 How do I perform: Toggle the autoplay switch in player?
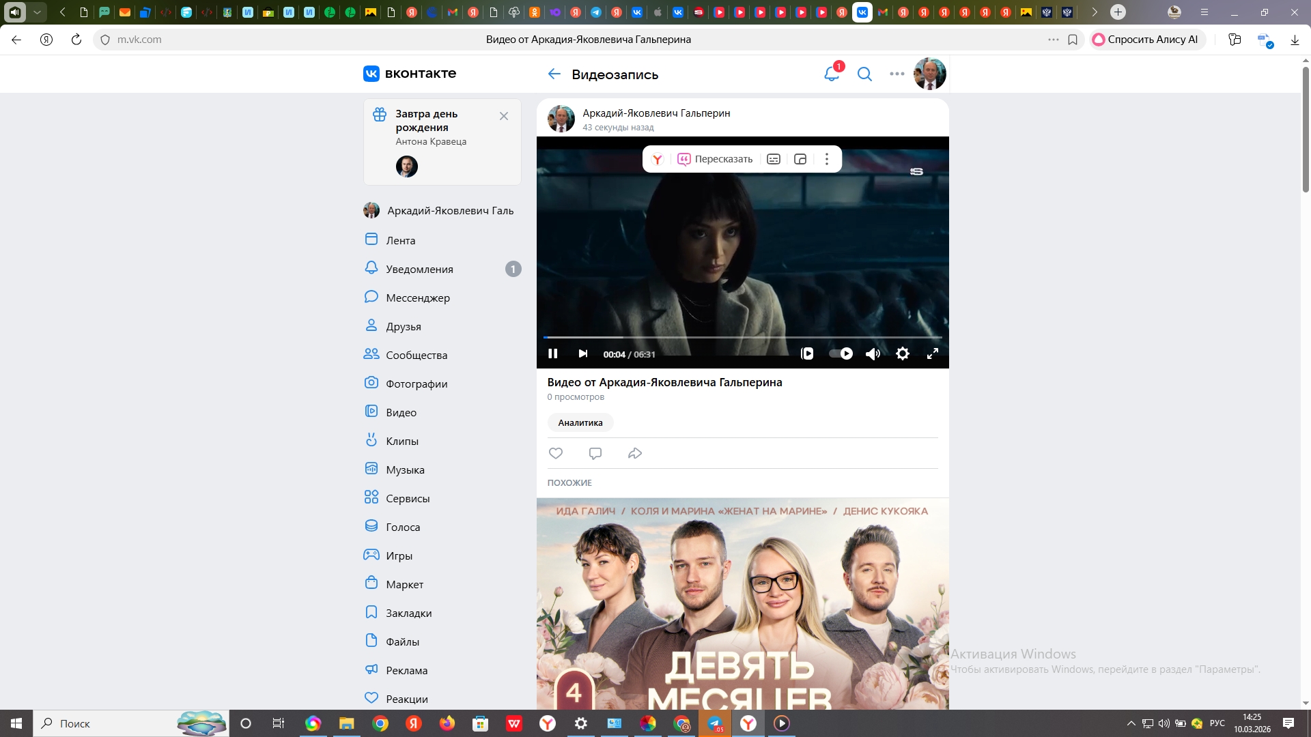tap(841, 353)
